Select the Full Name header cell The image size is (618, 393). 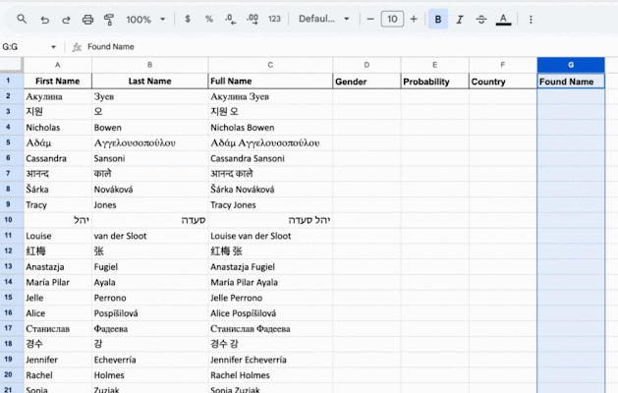pyautogui.click(x=270, y=82)
